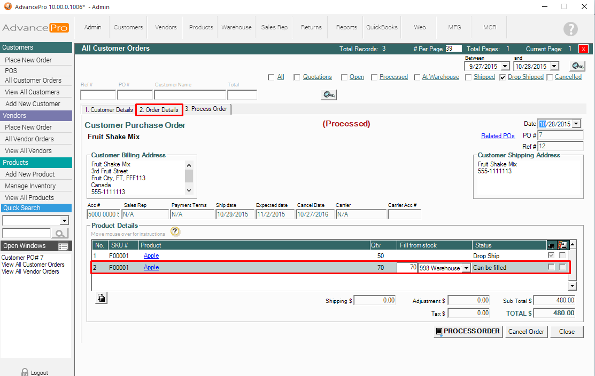Image resolution: width=595 pixels, height=376 pixels.
Task: Check the Cancelled filter checkbox
Action: [550, 77]
